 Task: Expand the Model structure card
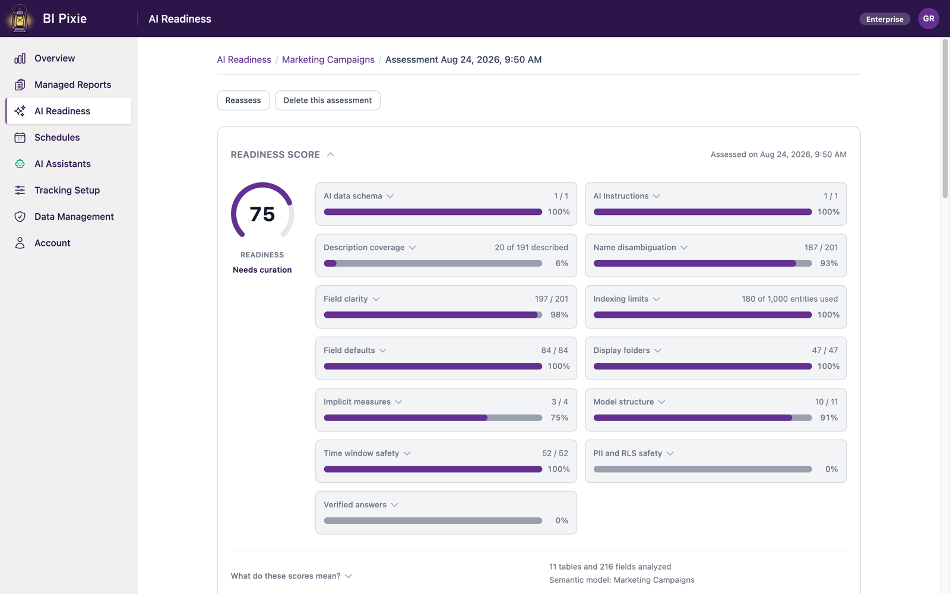662,402
